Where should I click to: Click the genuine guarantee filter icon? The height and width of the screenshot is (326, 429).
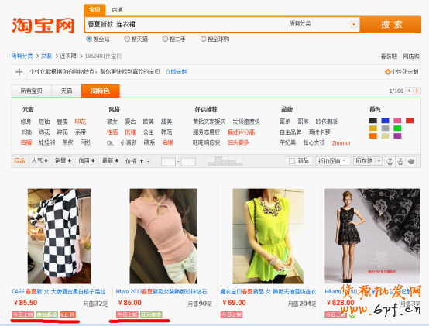point(400,161)
